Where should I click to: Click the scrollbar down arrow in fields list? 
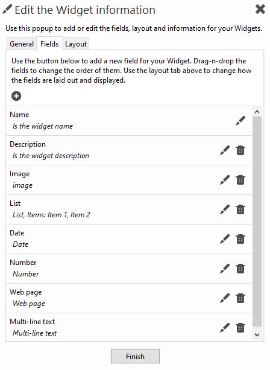(x=257, y=334)
